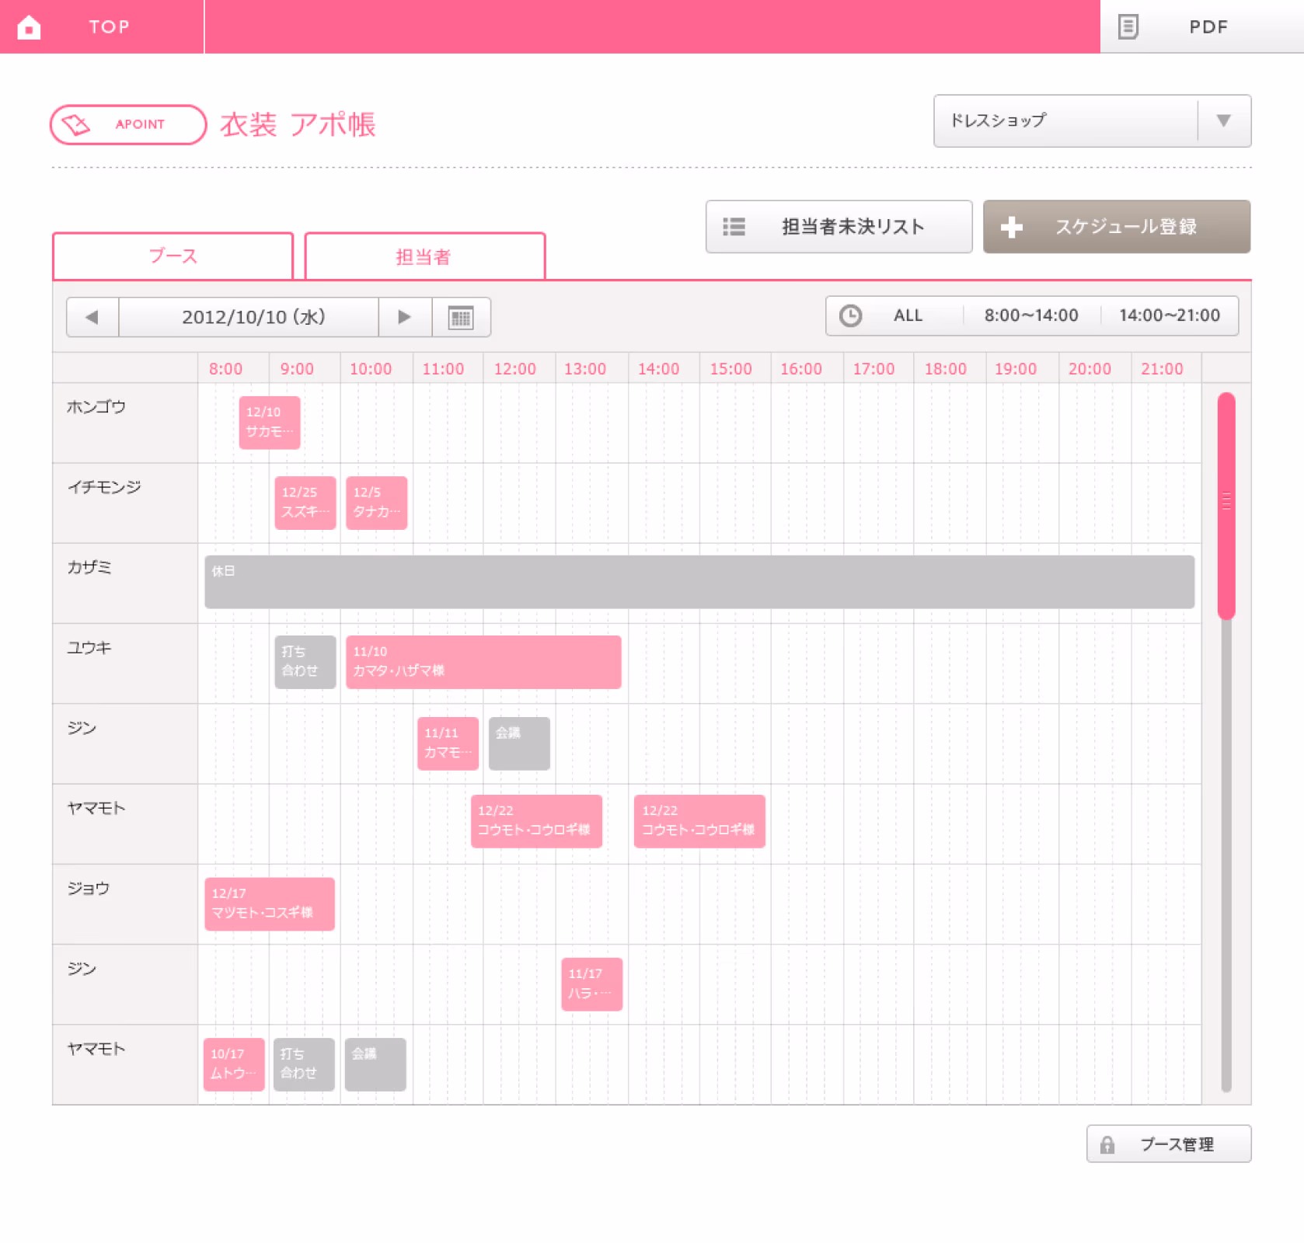Select the 14:00~21:00 time range
This screenshot has height=1243, width=1304.
(x=1170, y=315)
